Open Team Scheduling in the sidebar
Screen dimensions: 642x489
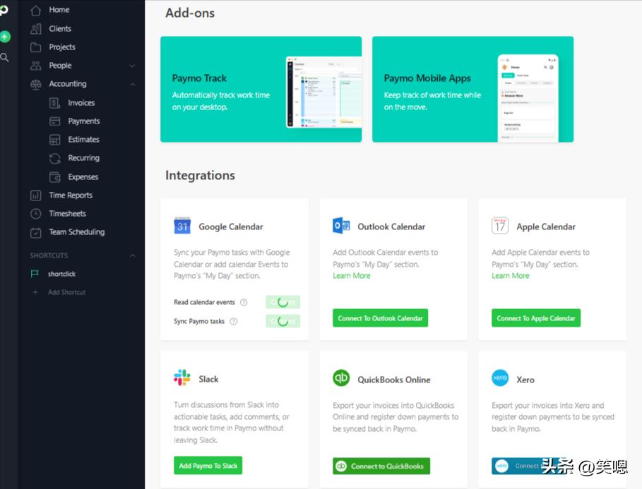[x=76, y=232]
